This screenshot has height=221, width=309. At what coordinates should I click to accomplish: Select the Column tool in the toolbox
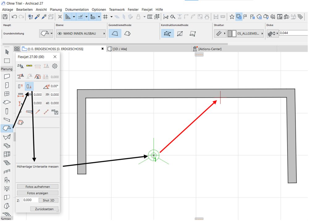coord(7,111)
